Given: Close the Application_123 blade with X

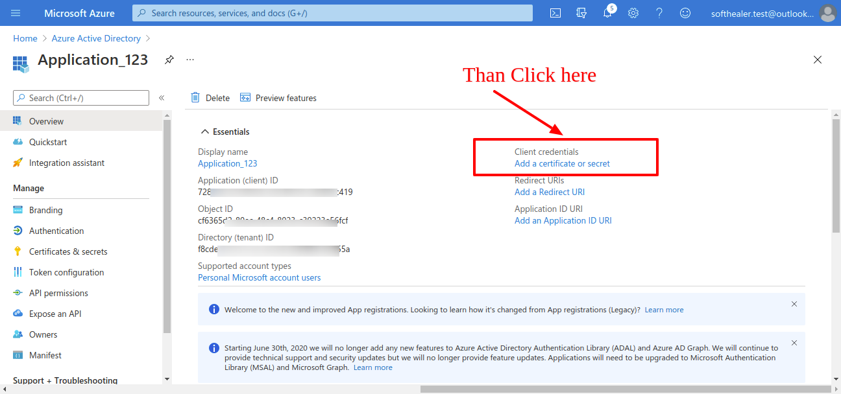Looking at the screenshot, I should [x=818, y=60].
